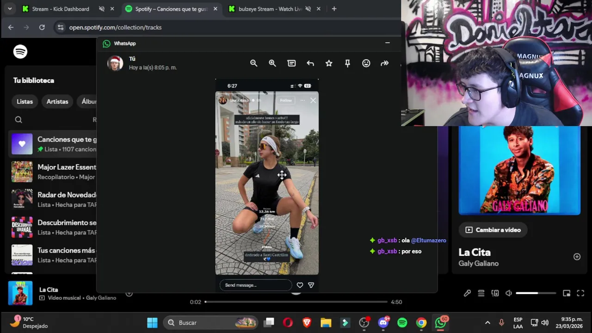592x333 pixels.
Task: Open weather widget showing 10°C Despejado
Action: [x=29, y=322]
